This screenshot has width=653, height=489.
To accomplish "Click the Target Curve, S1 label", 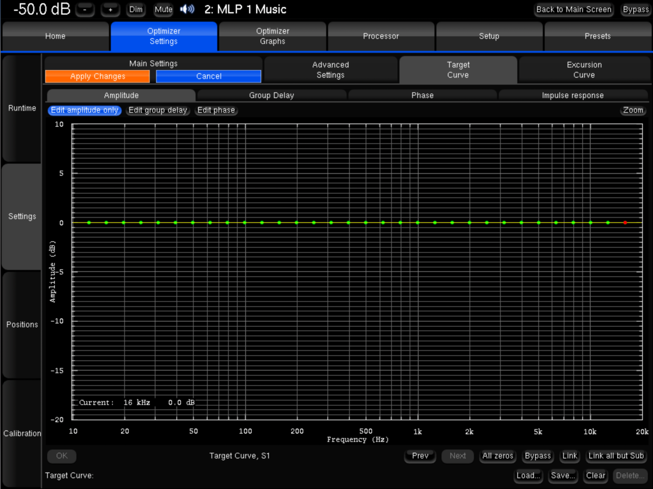I will tap(240, 456).
